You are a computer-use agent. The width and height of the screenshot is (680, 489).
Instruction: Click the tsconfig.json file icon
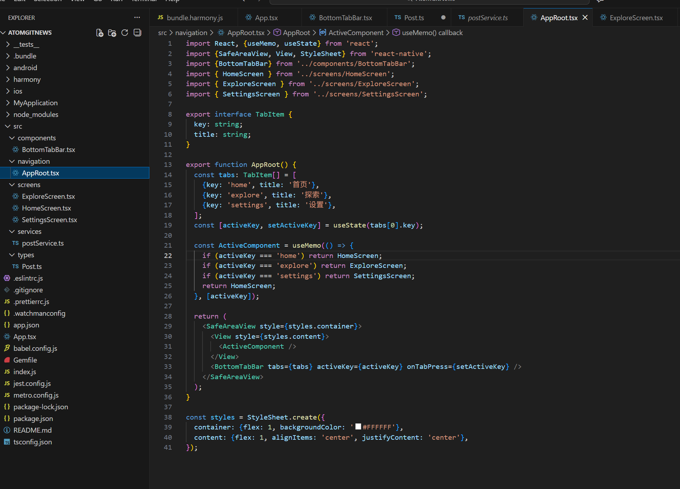[x=7, y=442]
